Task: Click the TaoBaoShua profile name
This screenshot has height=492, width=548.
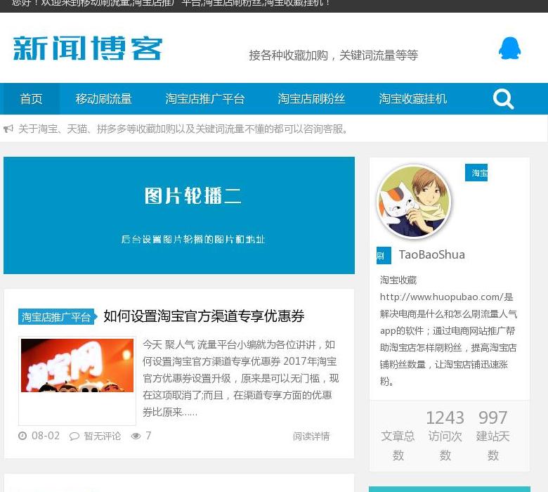Action: pyautogui.click(x=431, y=254)
